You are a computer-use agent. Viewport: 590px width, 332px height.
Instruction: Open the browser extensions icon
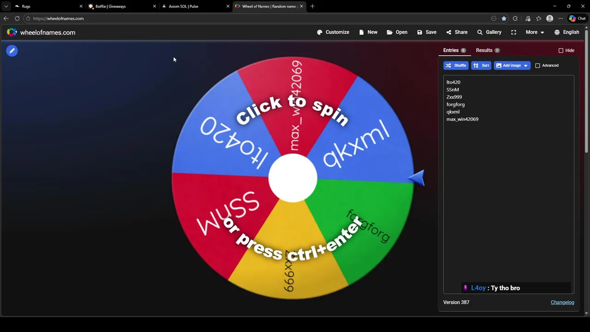tap(515, 18)
